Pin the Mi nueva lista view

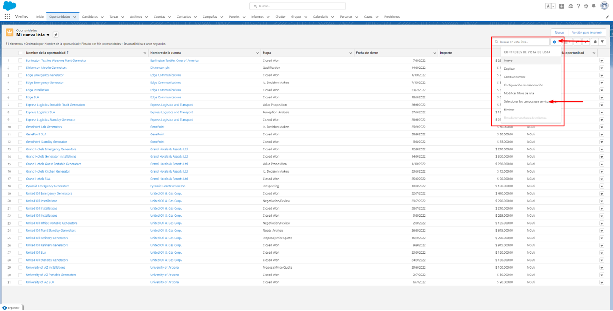click(x=55, y=35)
